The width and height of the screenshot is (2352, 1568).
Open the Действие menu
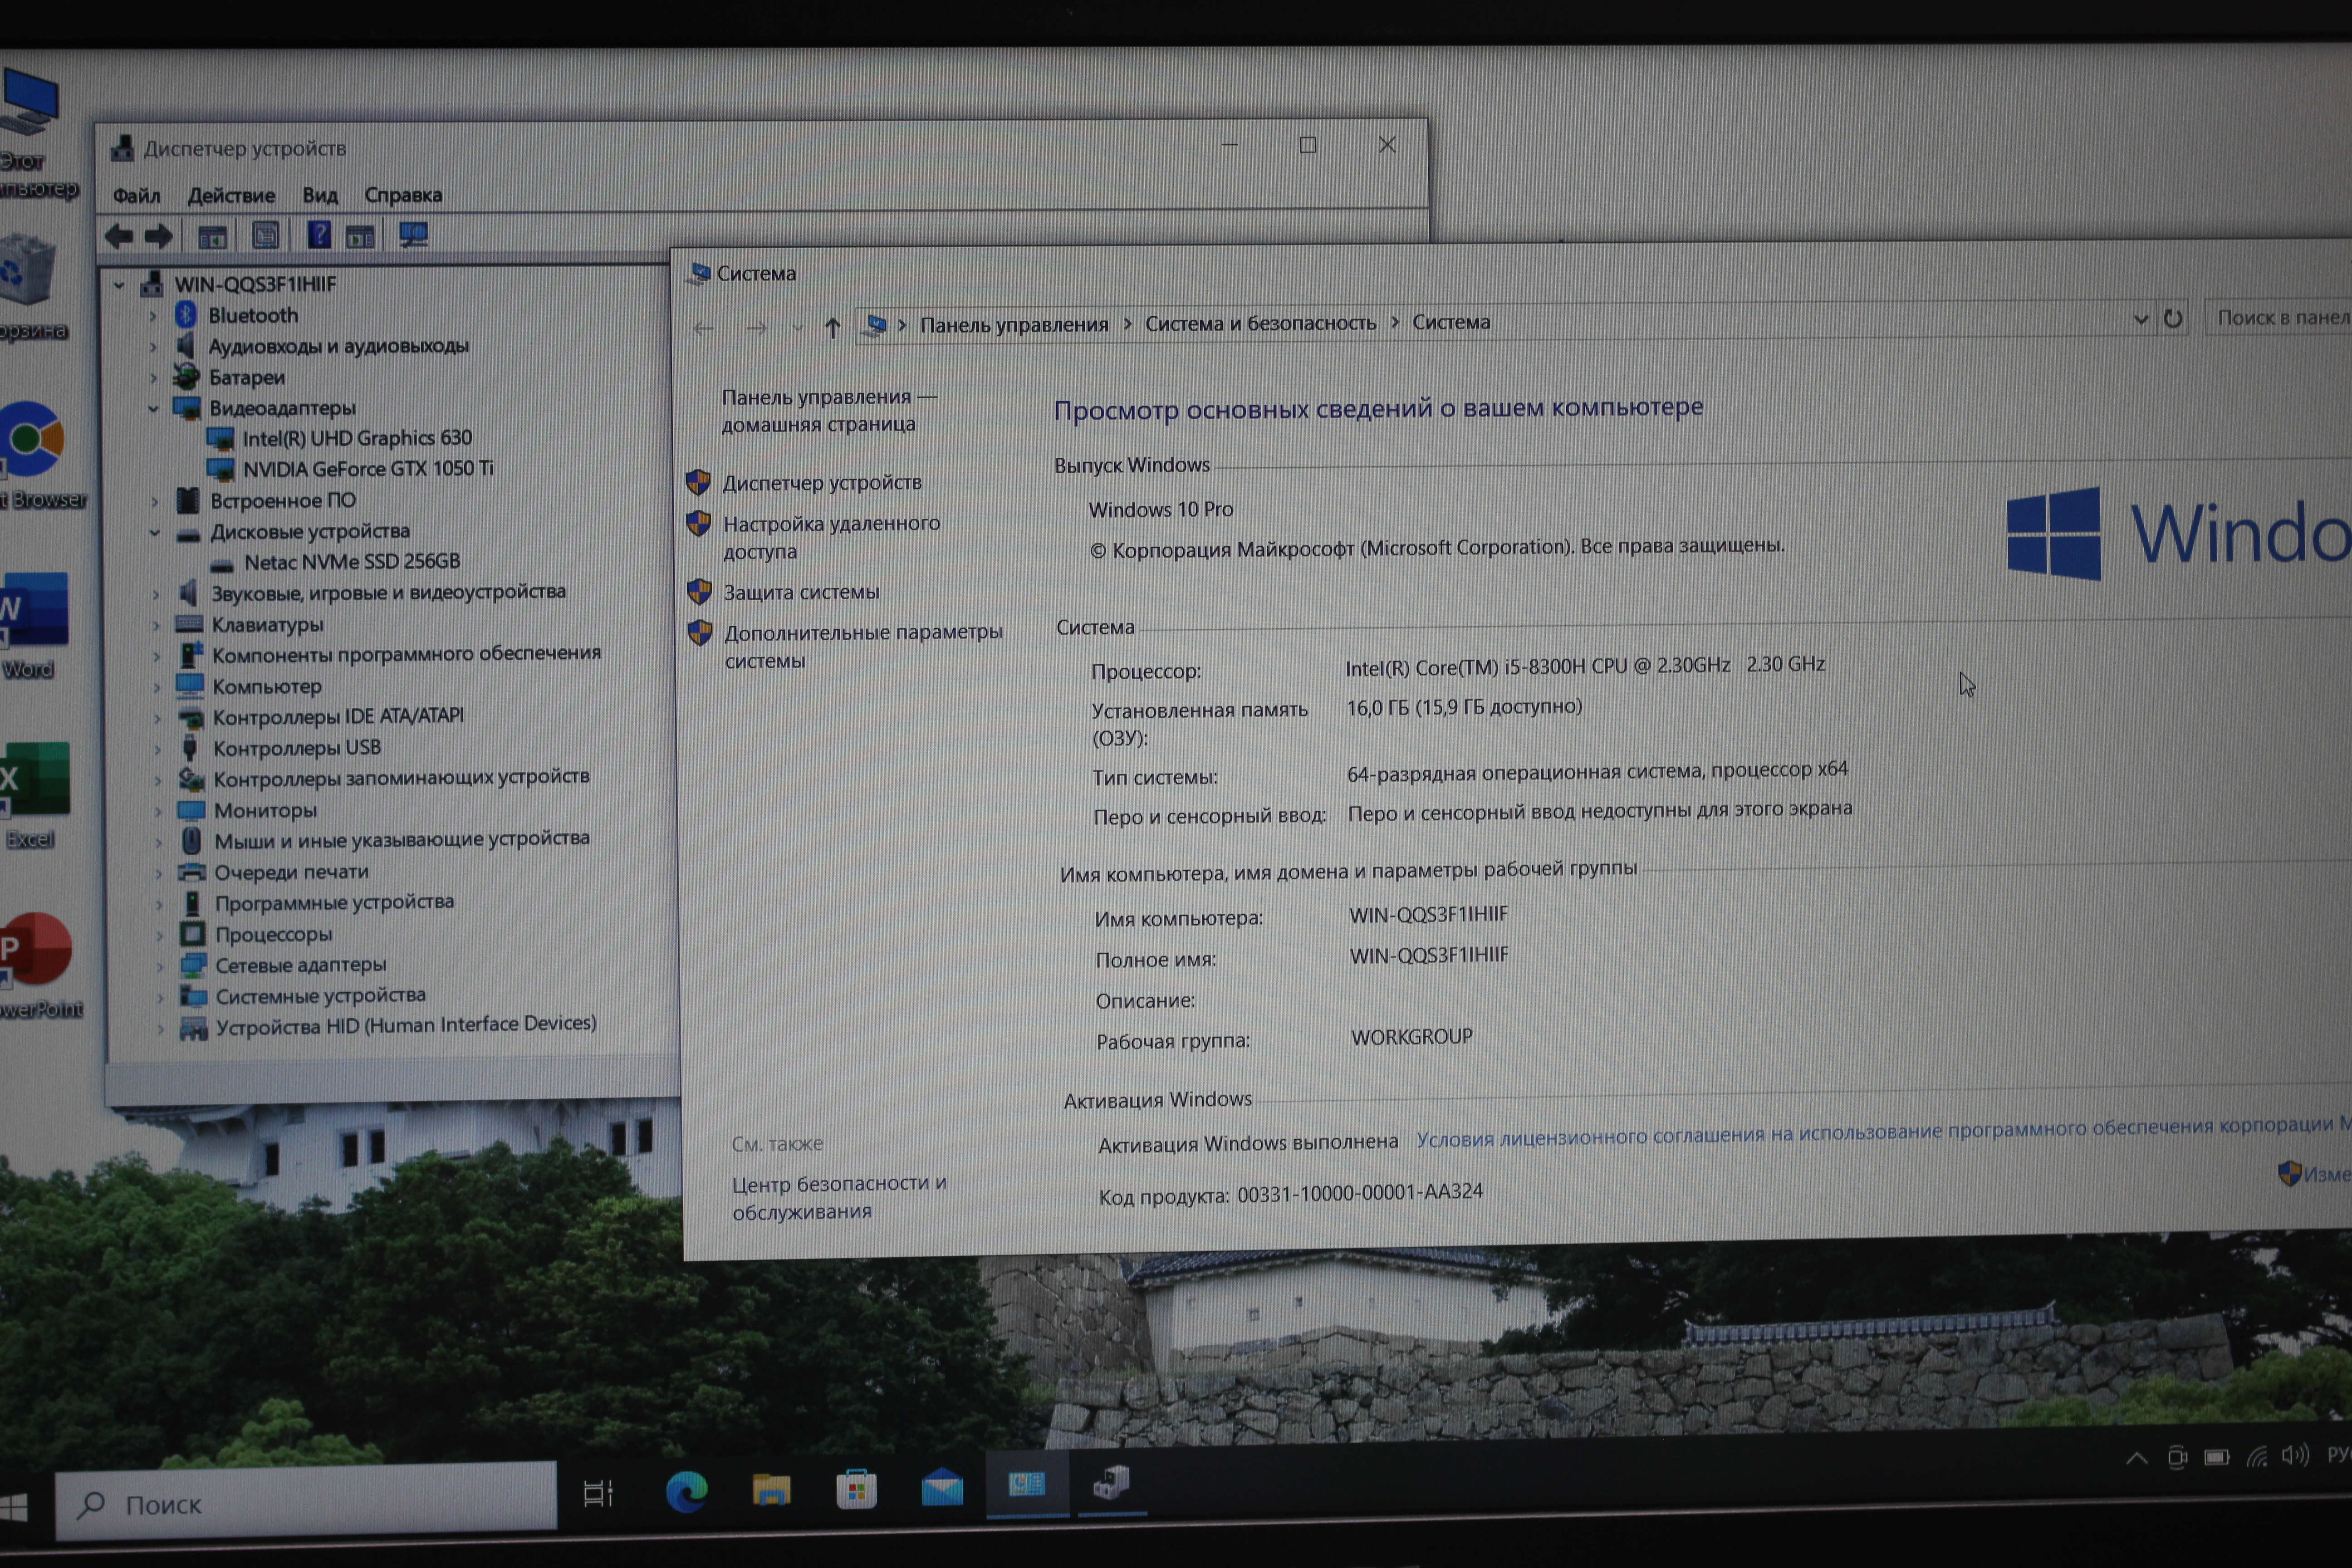click(x=231, y=196)
